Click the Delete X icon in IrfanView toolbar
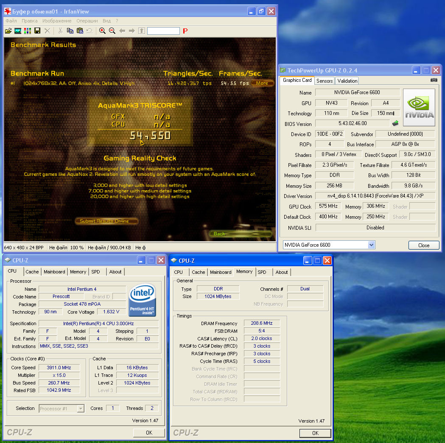The height and width of the screenshot is (443, 445). (48, 31)
